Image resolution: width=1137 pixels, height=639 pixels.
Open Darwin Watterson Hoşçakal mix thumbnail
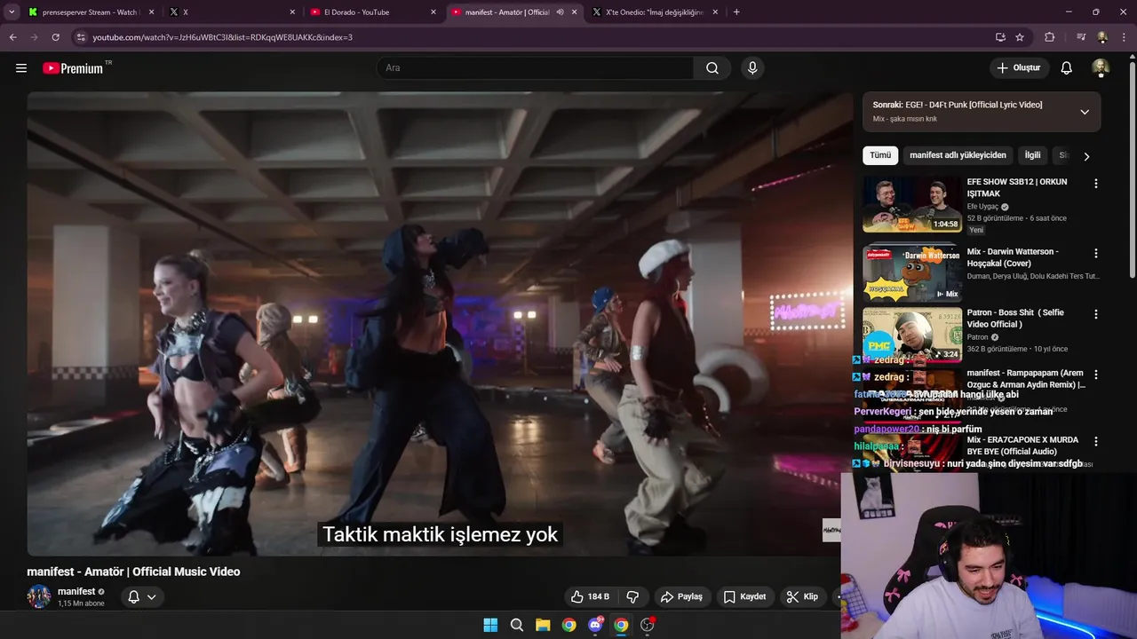(x=912, y=272)
